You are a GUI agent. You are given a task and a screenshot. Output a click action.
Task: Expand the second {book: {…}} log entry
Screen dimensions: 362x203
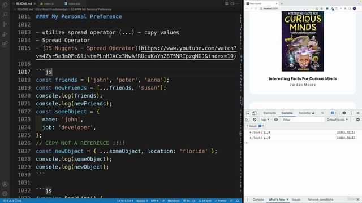pyautogui.click(x=251, y=138)
